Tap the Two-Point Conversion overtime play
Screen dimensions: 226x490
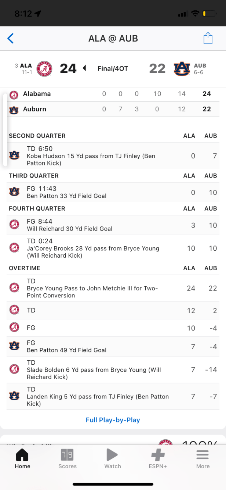click(x=92, y=289)
